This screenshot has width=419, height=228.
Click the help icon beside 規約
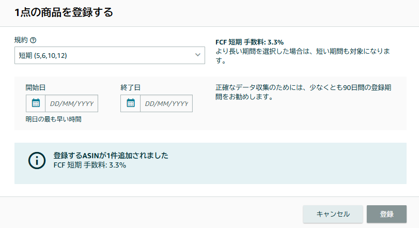(x=34, y=40)
